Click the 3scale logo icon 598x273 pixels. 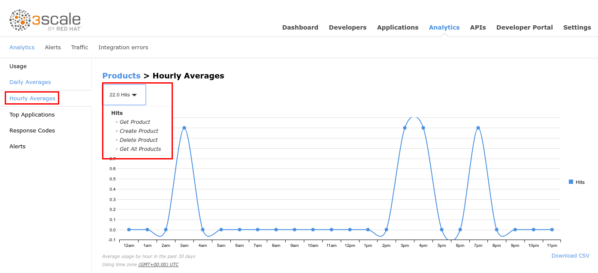click(20, 20)
